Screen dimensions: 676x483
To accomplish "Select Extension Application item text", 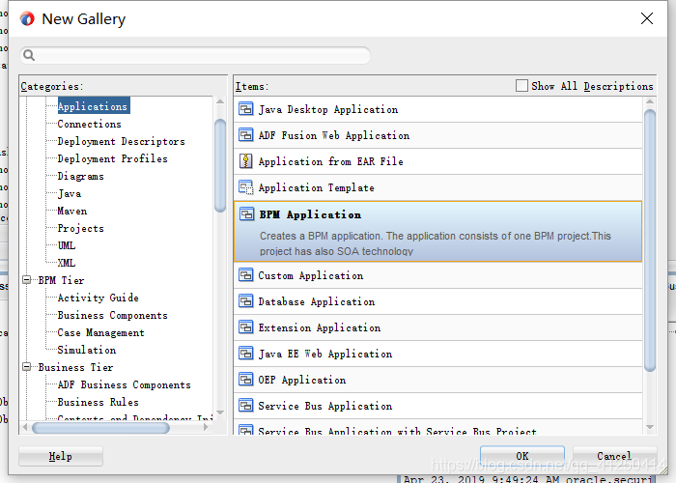I will click(320, 327).
